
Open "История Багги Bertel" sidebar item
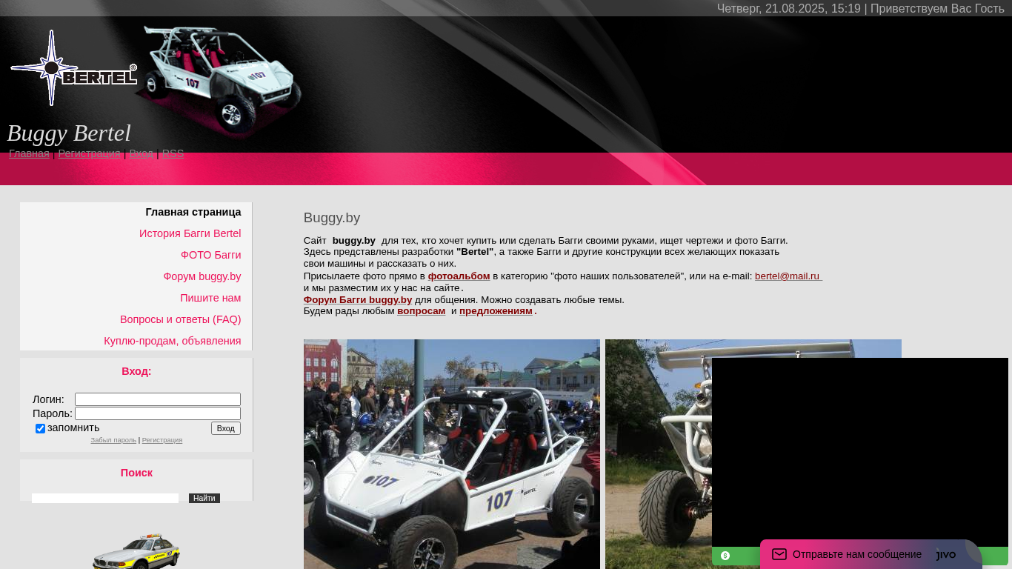[x=190, y=233]
